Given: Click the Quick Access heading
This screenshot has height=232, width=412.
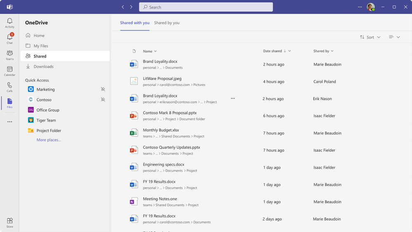Looking at the screenshot, I should pyautogui.click(x=37, y=80).
